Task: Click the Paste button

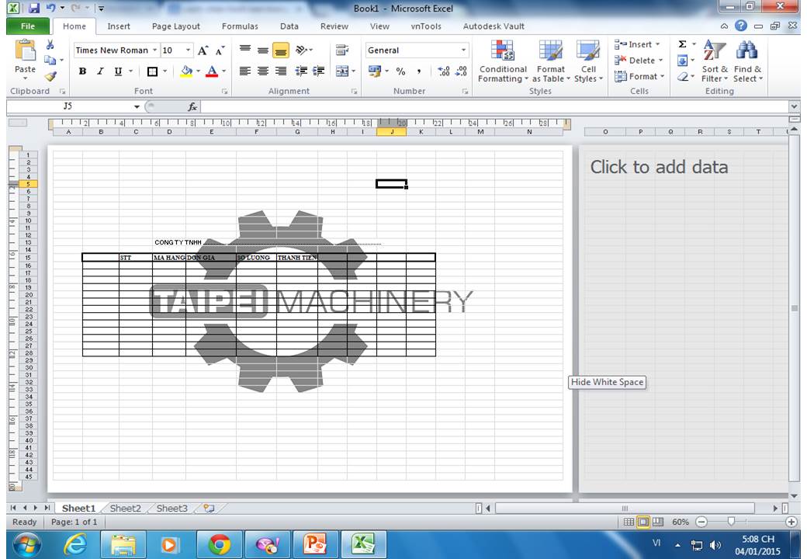Action: click(25, 58)
